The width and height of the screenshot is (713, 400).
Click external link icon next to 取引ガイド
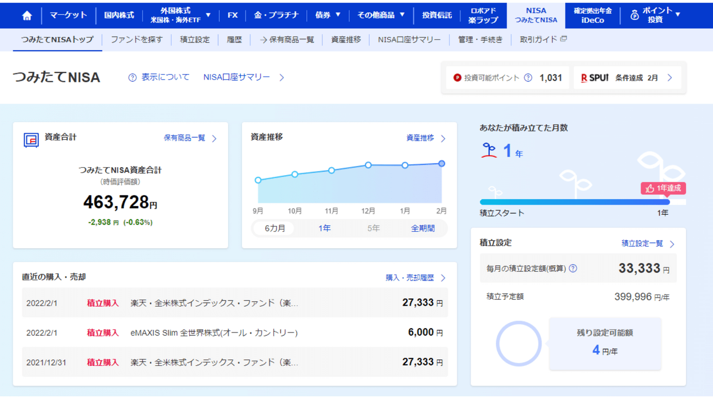point(564,39)
